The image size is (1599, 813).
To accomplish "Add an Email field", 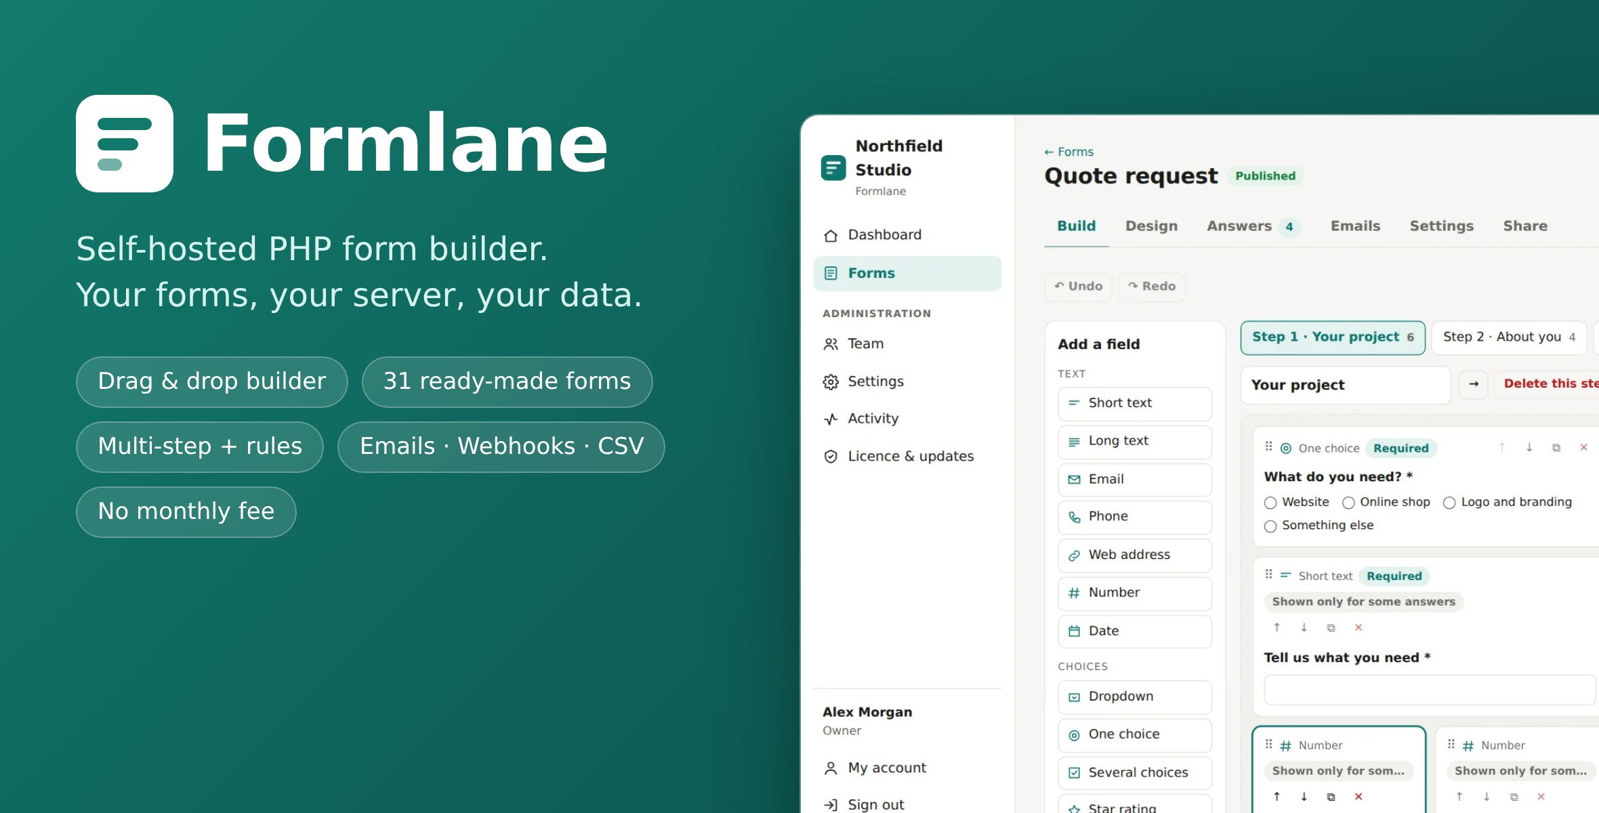I will (1134, 480).
